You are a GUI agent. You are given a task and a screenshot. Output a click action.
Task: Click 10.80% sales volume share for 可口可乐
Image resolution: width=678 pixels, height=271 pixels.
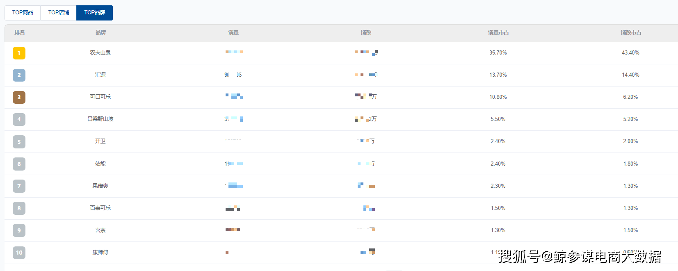pos(498,97)
